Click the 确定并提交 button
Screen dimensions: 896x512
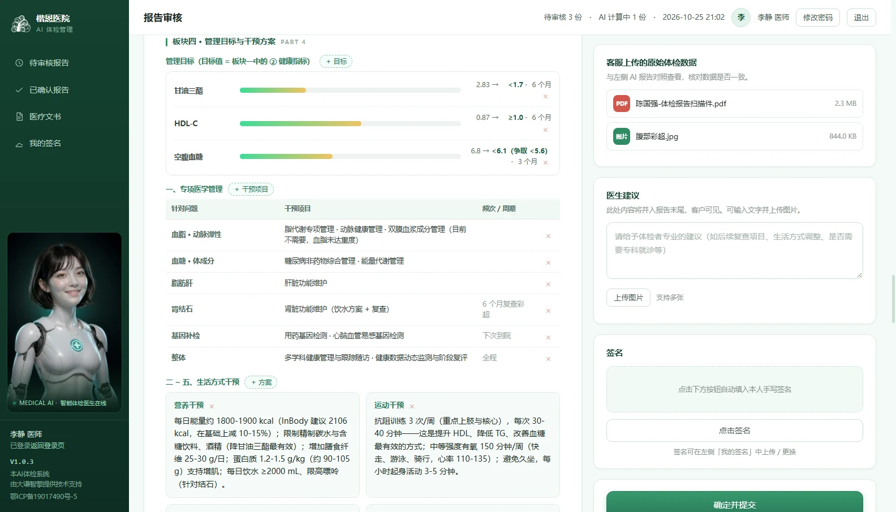point(734,502)
